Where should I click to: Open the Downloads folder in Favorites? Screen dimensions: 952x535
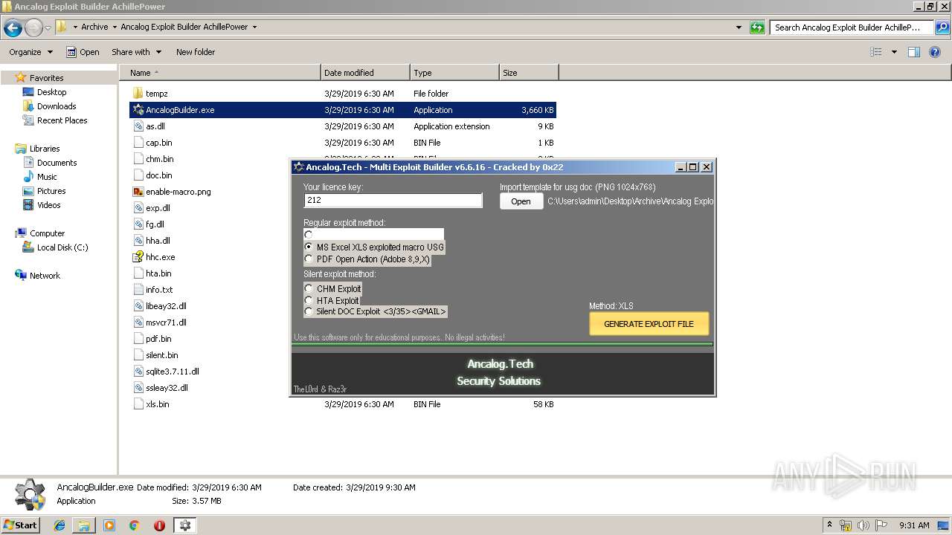57,106
